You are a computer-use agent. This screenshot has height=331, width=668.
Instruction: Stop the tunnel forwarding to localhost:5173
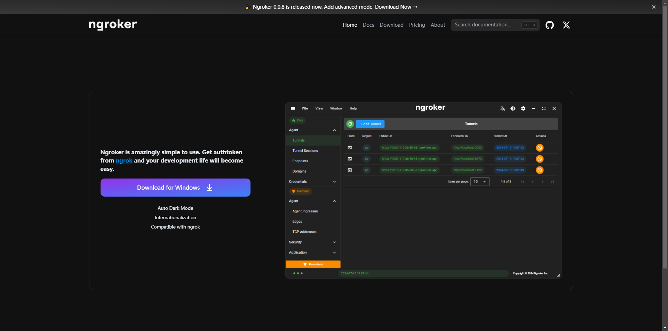point(540,159)
